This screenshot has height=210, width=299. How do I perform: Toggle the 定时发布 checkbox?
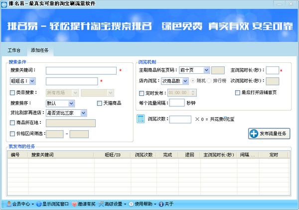pyautogui.click(x=142, y=93)
